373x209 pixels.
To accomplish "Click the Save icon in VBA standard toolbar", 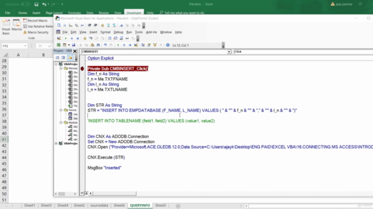I will 73,45.
